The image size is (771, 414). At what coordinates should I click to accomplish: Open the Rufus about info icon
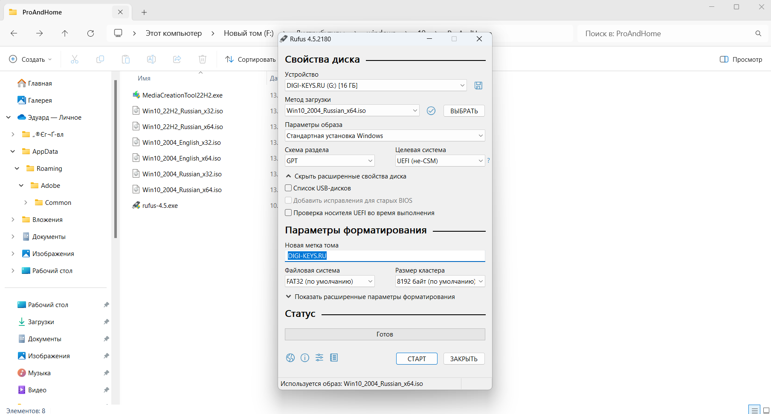305,358
